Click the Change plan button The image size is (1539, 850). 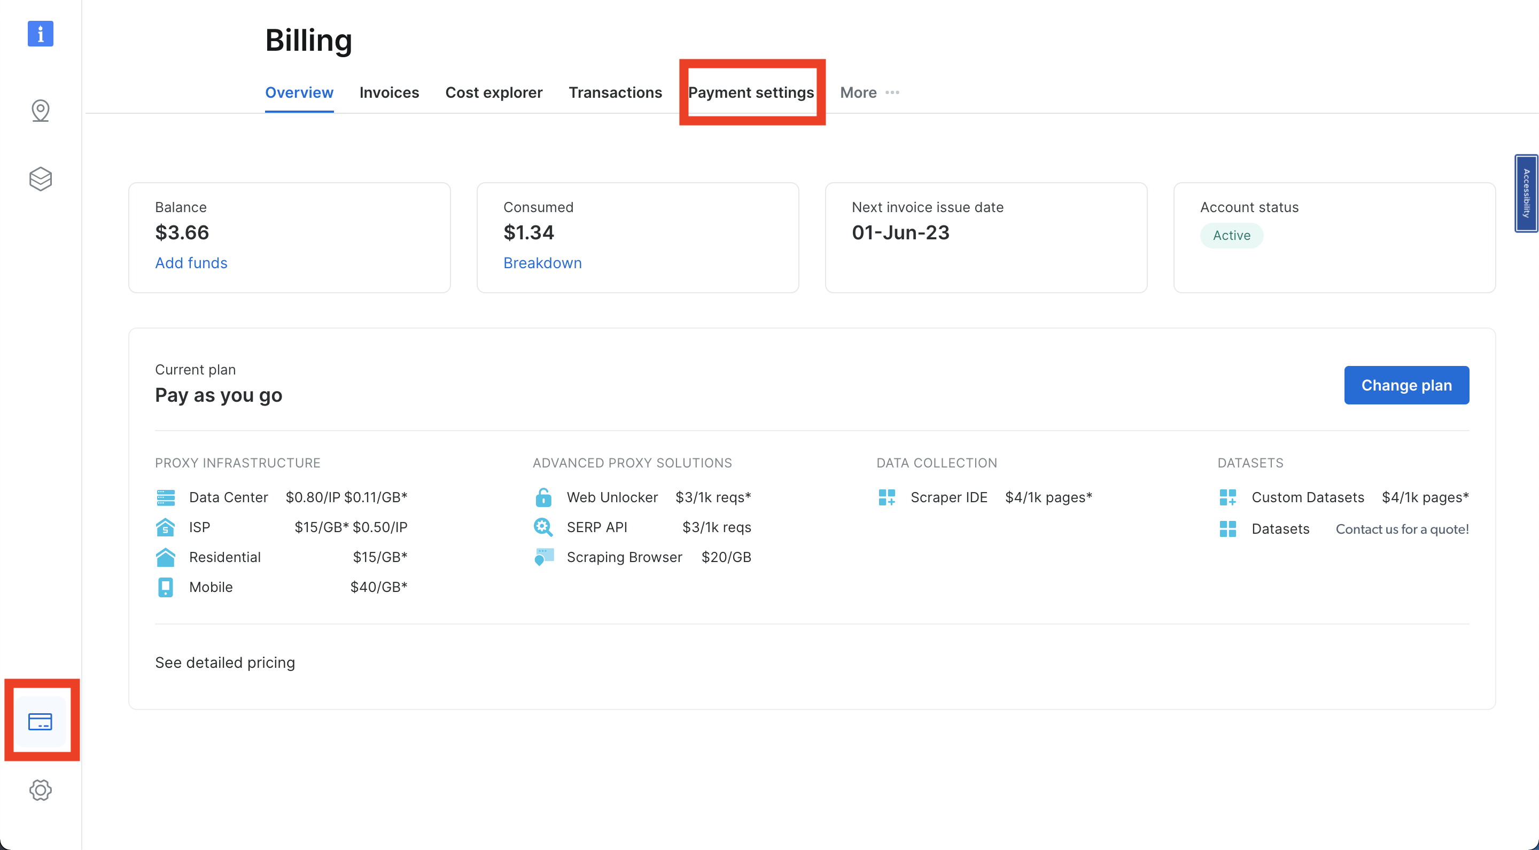1406,385
